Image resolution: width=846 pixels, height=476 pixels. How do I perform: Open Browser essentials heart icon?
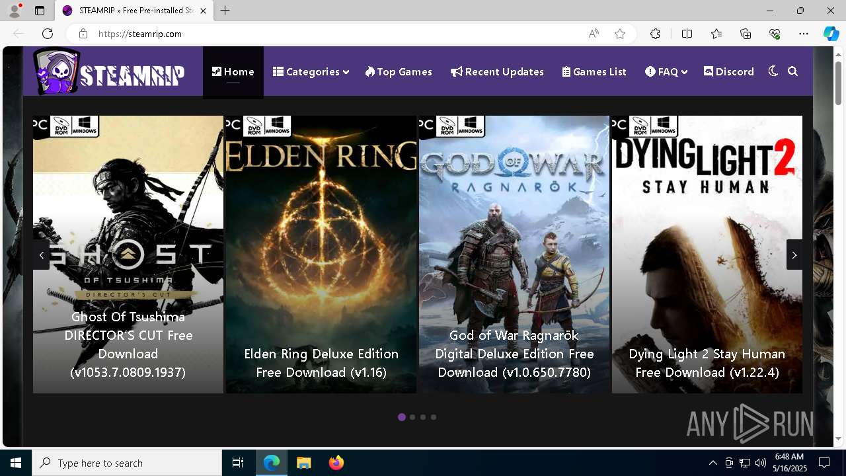[x=775, y=34]
